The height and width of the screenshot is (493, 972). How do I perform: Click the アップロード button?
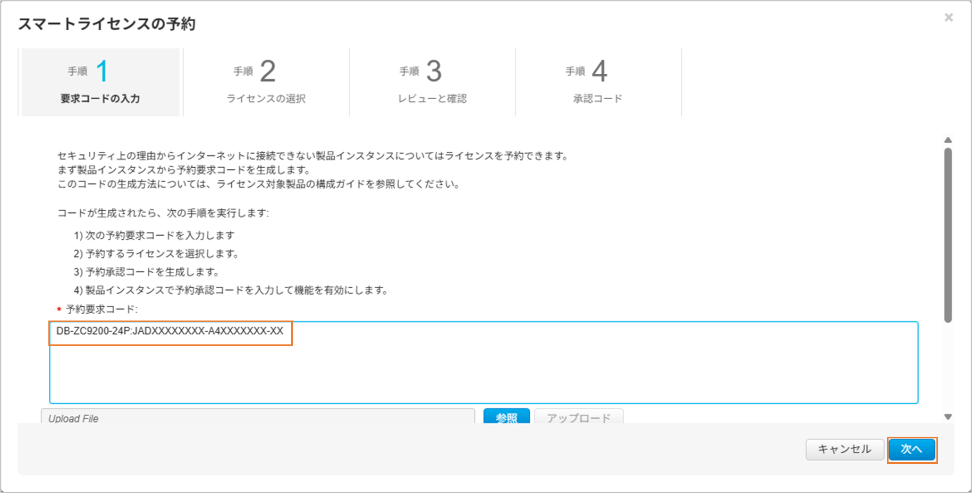click(578, 418)
